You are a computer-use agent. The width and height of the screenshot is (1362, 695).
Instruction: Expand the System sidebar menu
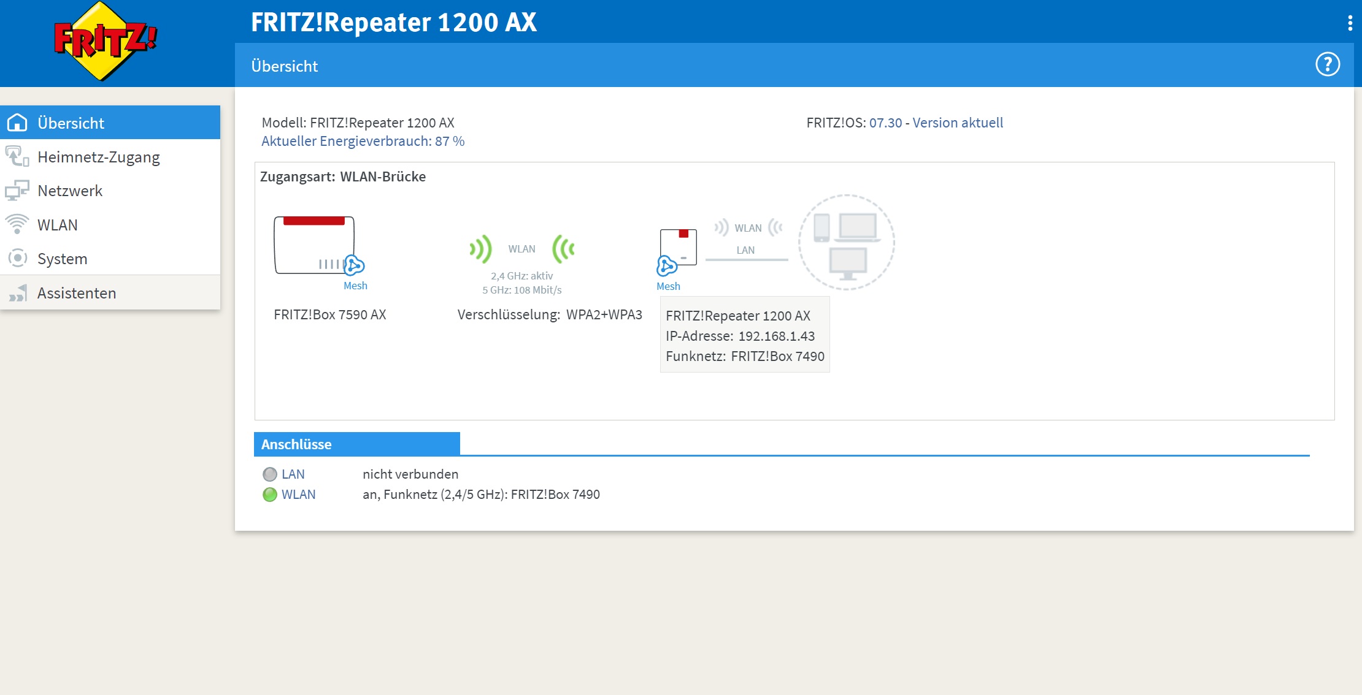click(x=62, y=259)
